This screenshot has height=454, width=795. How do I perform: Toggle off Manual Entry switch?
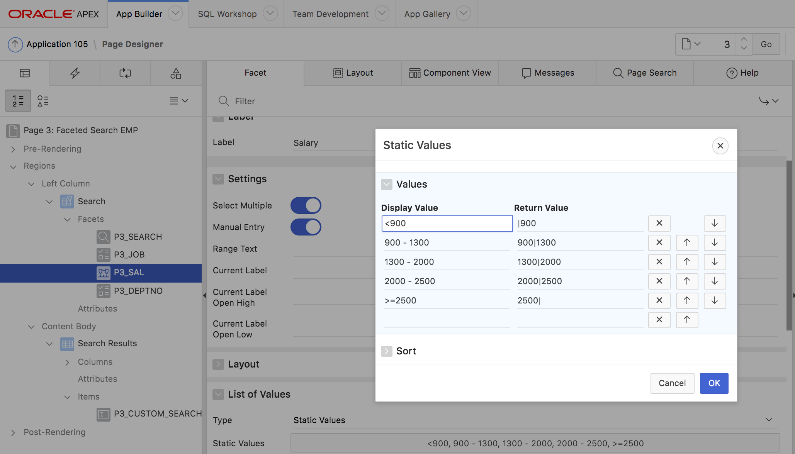pos(306,227)
